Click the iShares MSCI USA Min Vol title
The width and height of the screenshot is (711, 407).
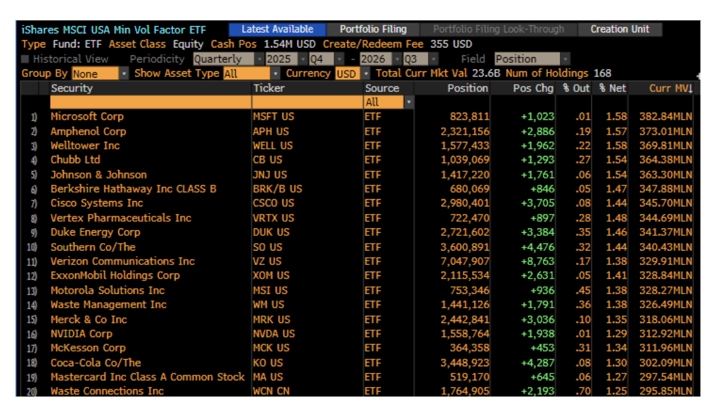pos(113,30)
